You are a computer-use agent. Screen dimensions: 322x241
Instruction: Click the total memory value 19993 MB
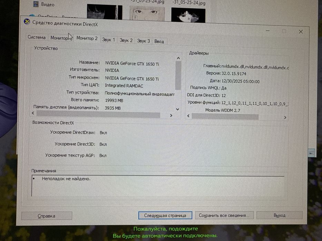114,101
